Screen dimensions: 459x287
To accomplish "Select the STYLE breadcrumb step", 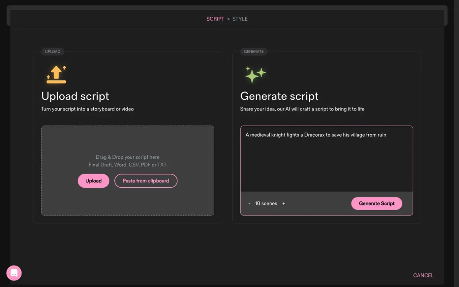I will [x=240, y=19].
